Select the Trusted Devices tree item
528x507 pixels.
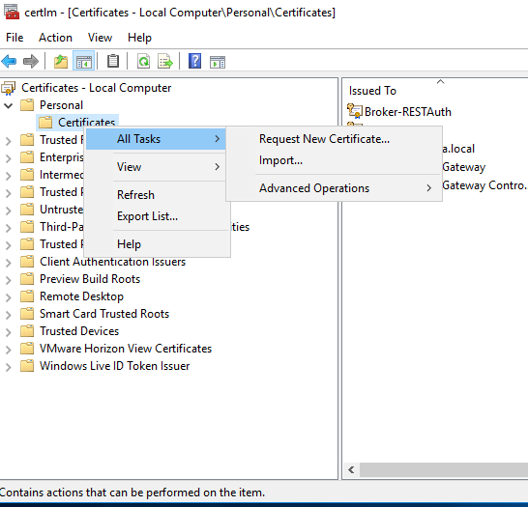(79, 331)
